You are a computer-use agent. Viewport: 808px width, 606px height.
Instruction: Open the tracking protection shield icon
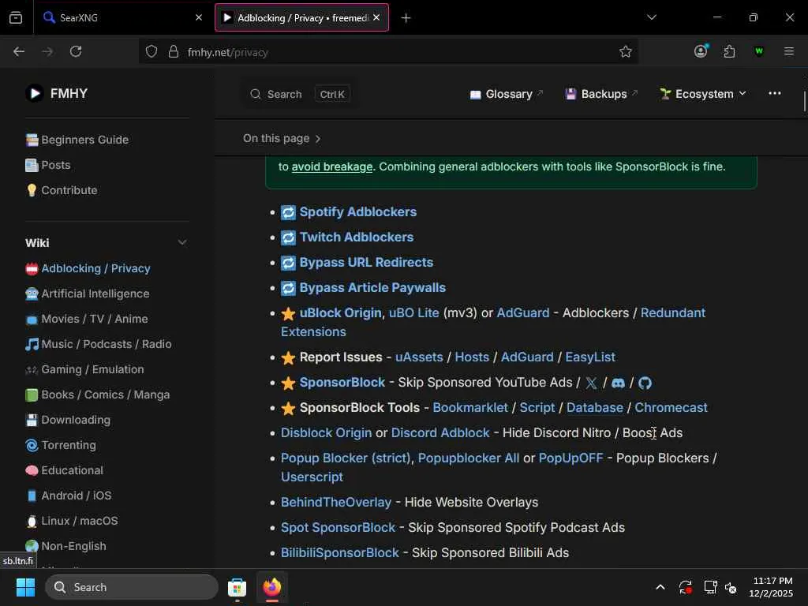151,52
